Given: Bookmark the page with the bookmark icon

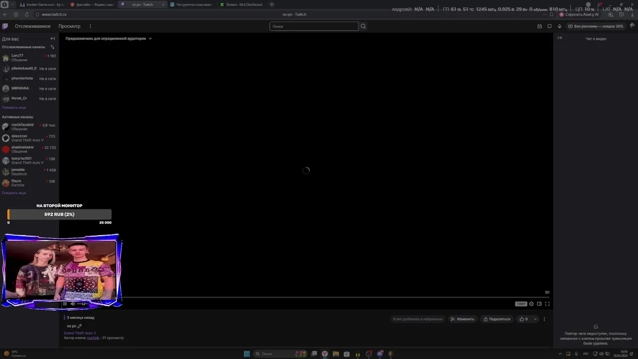Looking at the screenshot, I should 551,14.
